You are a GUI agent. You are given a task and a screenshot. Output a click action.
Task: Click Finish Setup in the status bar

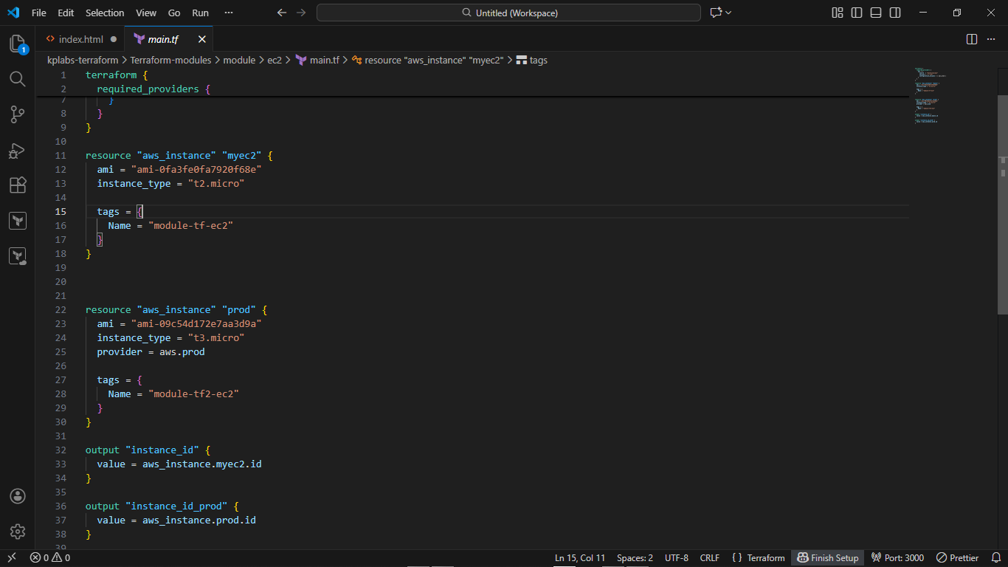pos(826,557)
